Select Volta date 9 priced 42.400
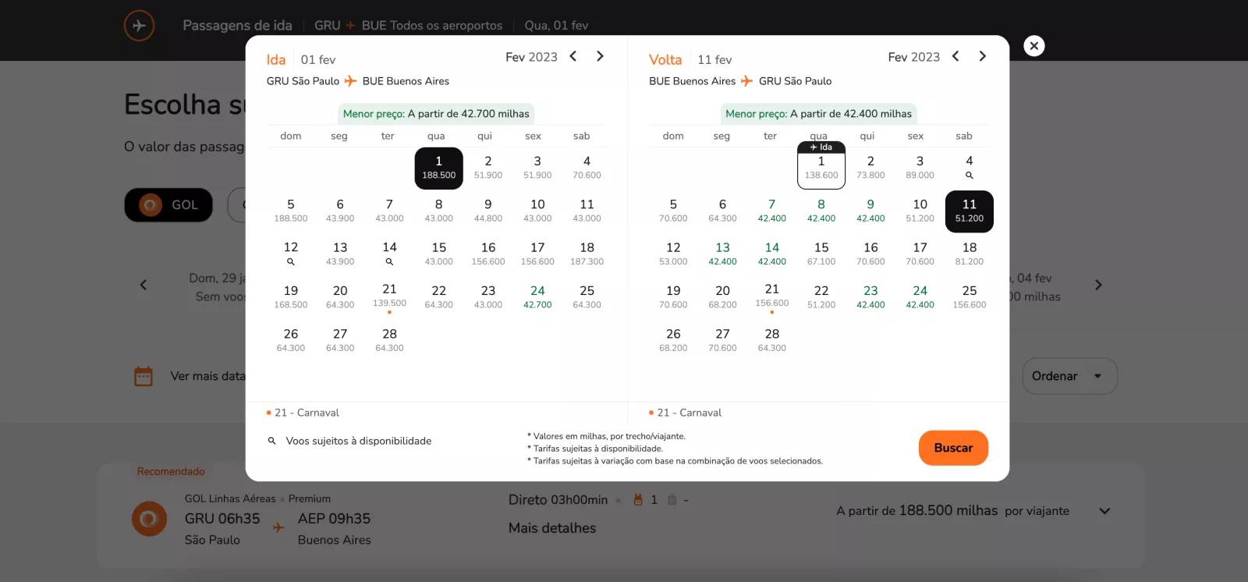Viewport: 1248px width, 582px height. [x=870, y=211]
